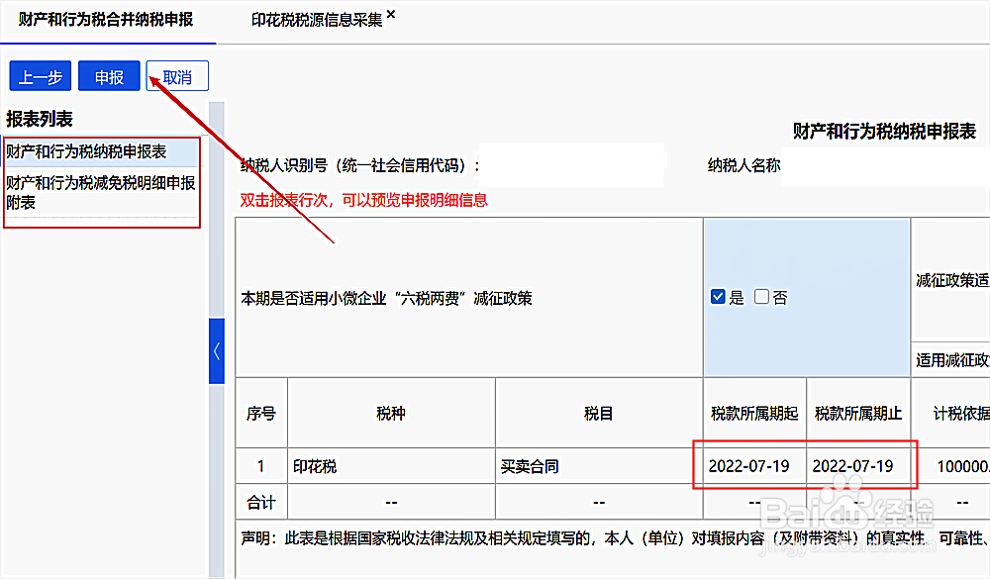Click the 声明 declaration text
The height and width of the screenshot is (579, 990).
point(613,538)
